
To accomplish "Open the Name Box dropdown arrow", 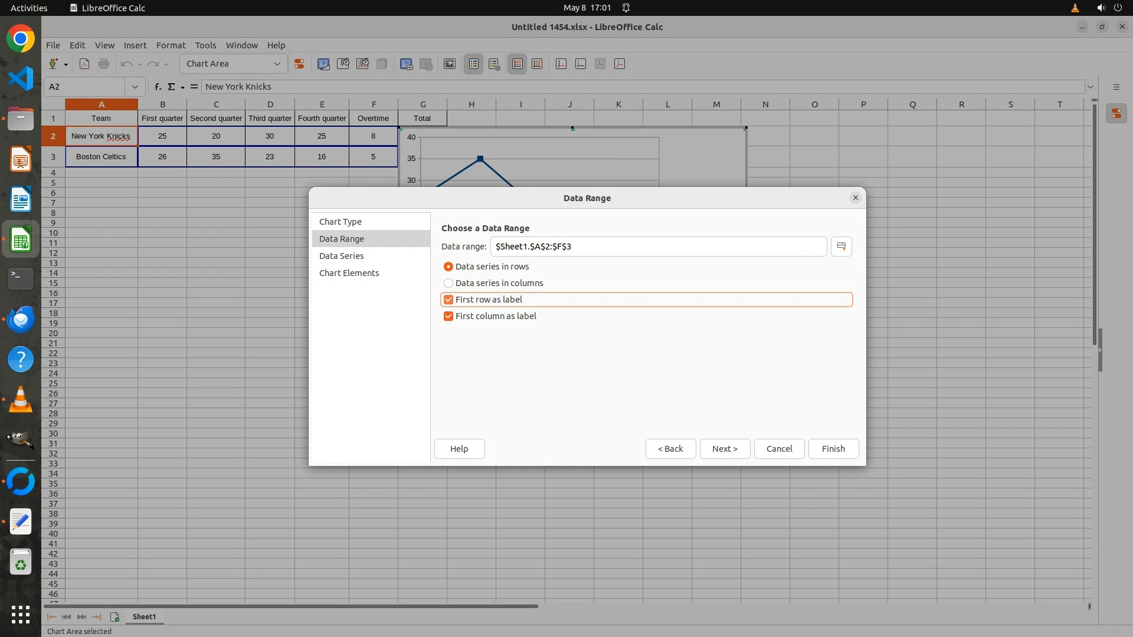I will click(135, 87).
